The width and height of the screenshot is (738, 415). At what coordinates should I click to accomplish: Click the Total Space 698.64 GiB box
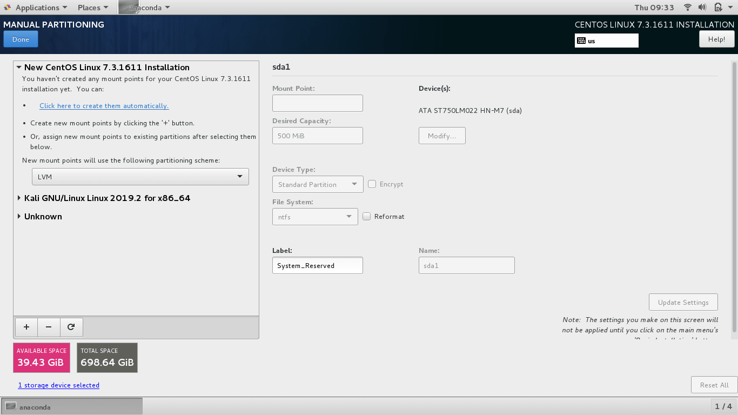click(x=107, y=358)
